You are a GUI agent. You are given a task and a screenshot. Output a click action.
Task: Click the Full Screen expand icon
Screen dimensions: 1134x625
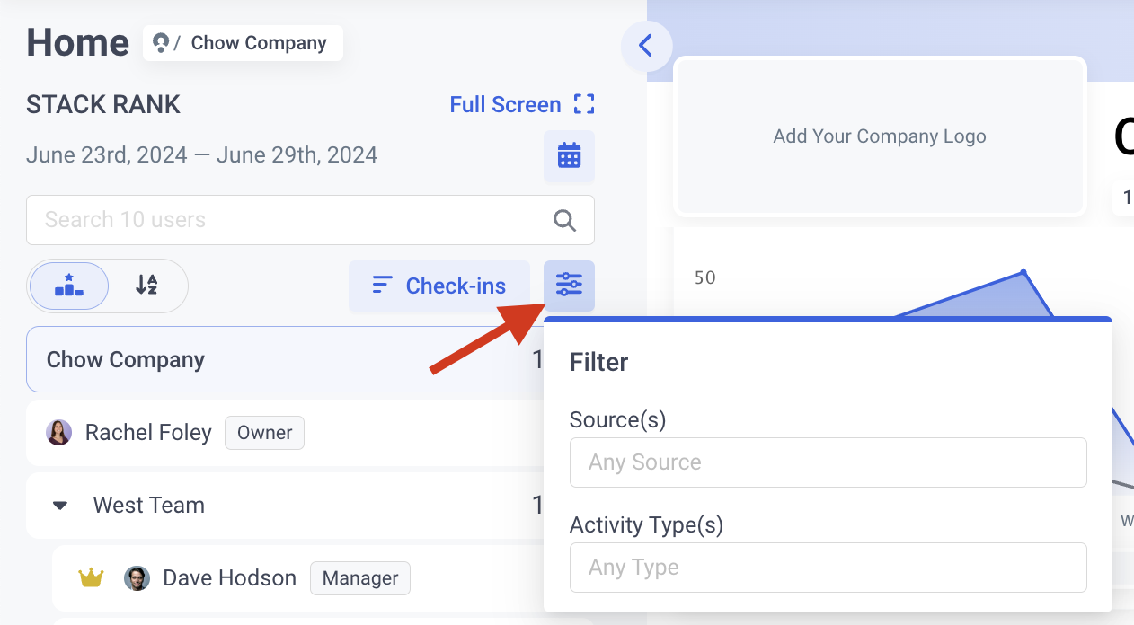(x=584, y=105)
